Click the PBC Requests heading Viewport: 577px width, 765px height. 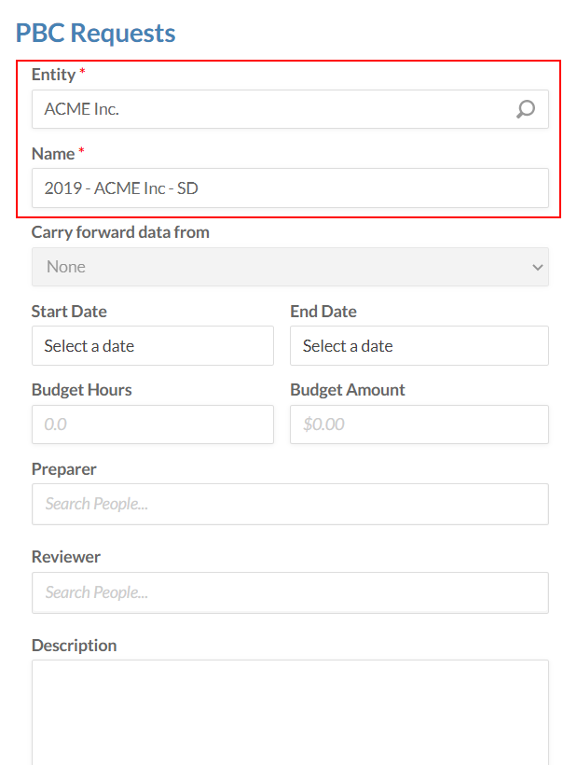click(x=95, y=33)
